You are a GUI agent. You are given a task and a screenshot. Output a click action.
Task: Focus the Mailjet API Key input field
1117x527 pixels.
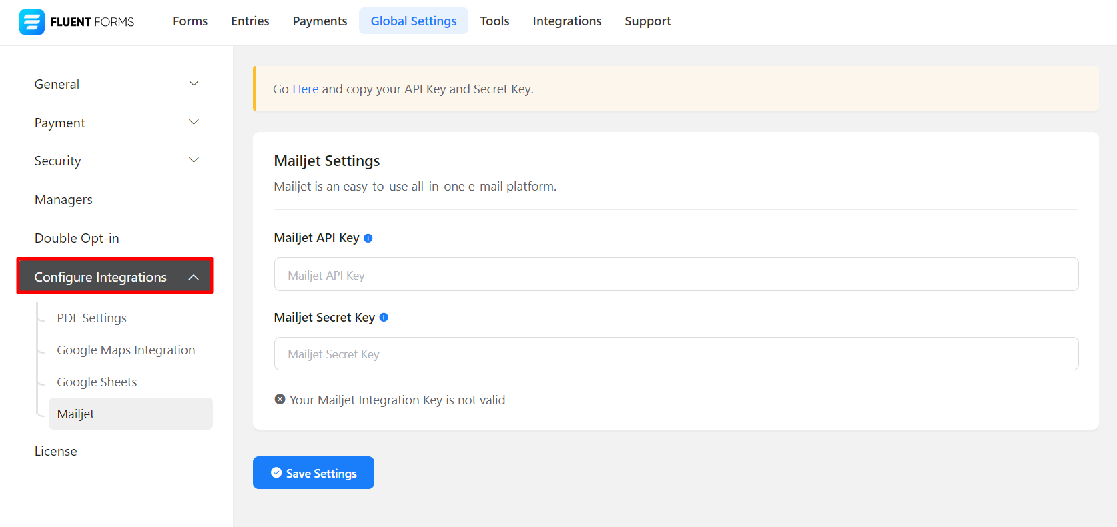coord(676,275)
